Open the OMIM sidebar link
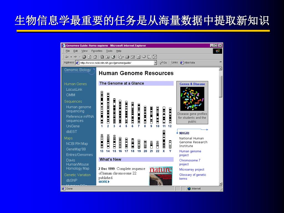Screen dimensions: 284x213 [x=71, y=95]
